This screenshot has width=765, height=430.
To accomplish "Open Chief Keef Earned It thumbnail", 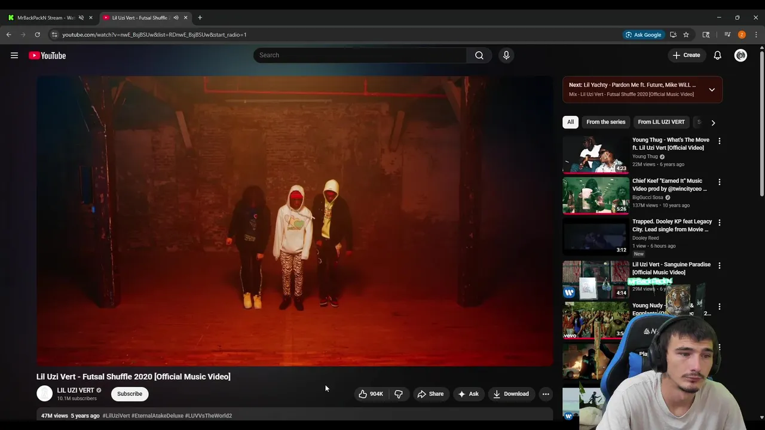I will 595,195.
